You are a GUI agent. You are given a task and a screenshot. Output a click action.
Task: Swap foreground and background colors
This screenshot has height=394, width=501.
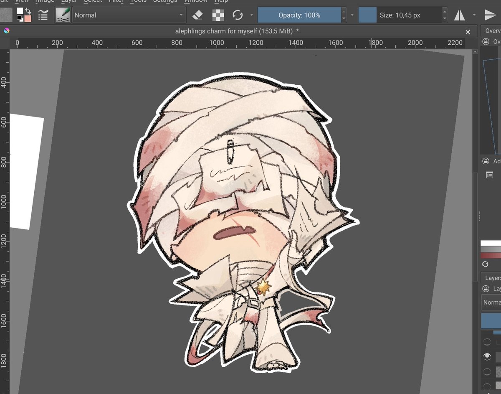point(28,11)
